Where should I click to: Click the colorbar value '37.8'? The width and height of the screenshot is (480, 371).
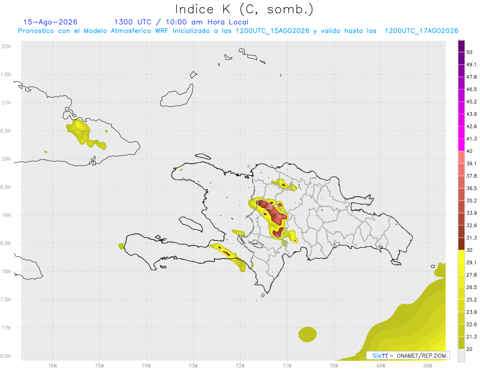(x=471, y=176)
